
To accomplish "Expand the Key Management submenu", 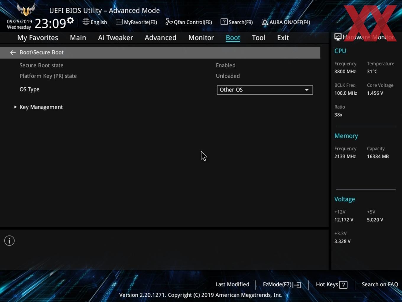I will click(x=41, y=107).
